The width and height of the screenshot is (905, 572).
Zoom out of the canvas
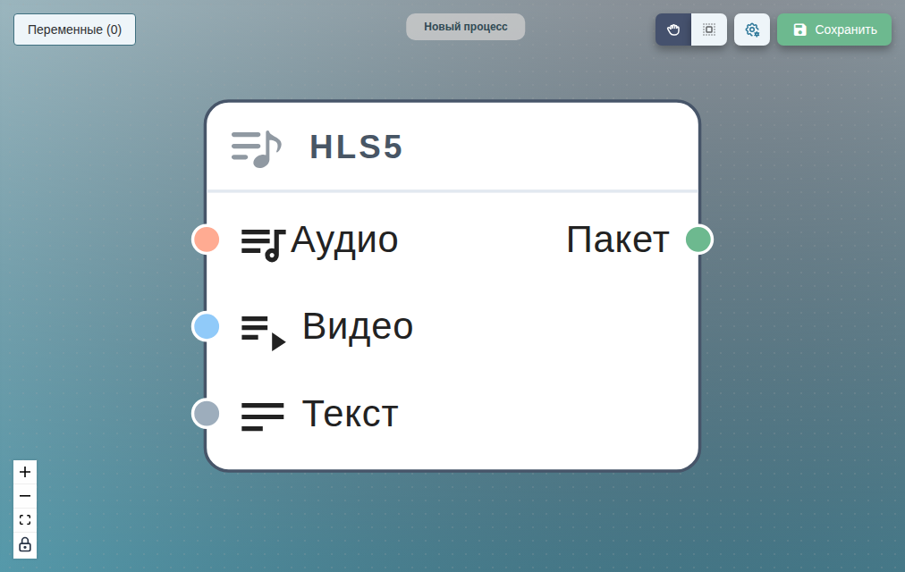coord(25,496)
